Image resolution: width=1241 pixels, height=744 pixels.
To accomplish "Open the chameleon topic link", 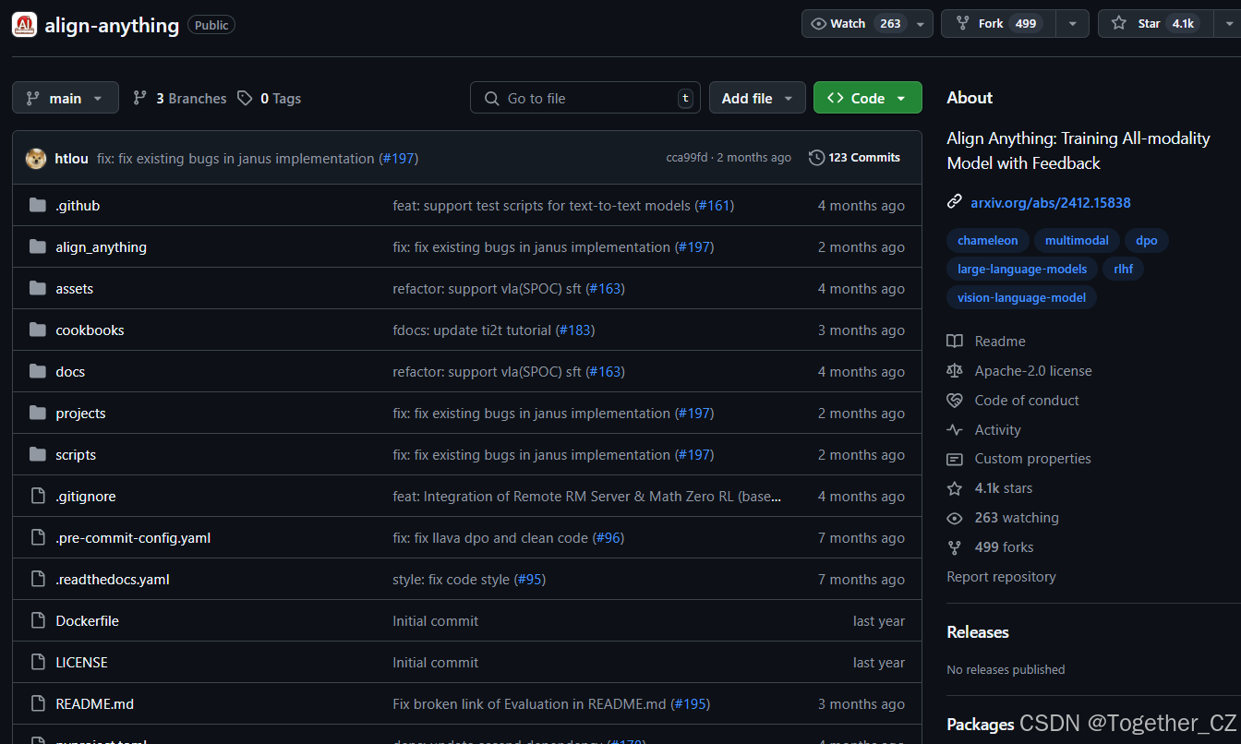I will click(987, 240).
